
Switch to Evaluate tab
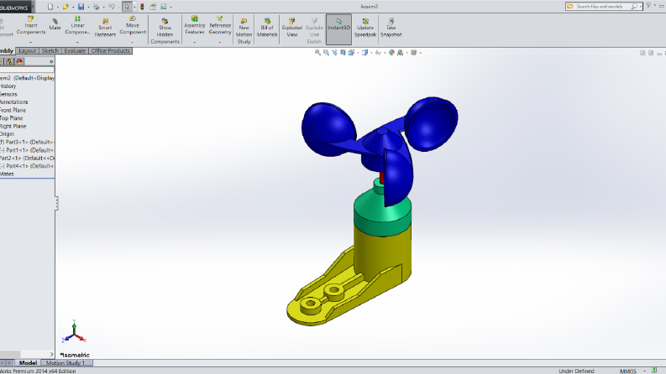(x=75, y=51)
